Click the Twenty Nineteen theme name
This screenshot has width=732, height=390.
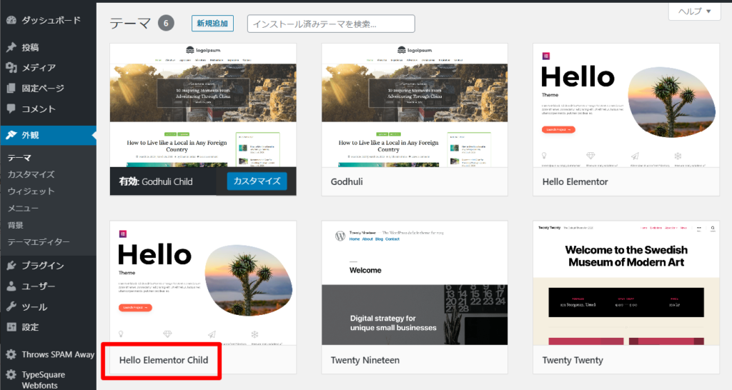[365, 360]
